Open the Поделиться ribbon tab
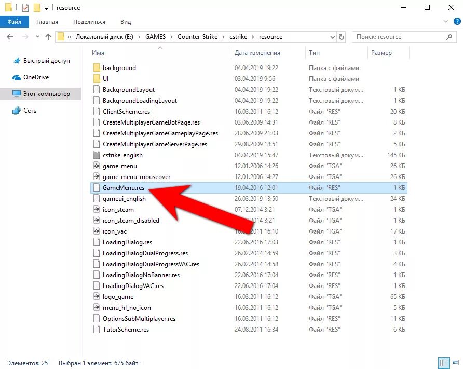The image size is (463, 369). pyautogui.click(x=89, y=22)
